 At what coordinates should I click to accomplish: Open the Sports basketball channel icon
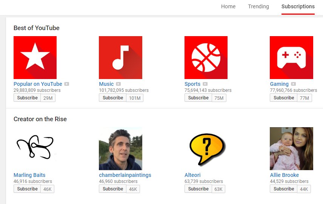206,58
